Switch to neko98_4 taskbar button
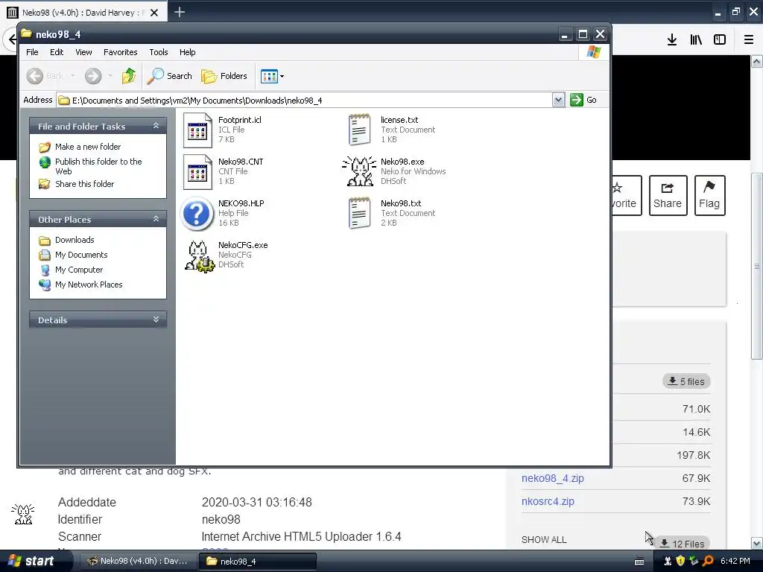The height and width of the screenshot is (572, 763). [258, 561]
